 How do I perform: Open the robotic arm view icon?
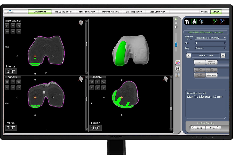tap(201, 22)
